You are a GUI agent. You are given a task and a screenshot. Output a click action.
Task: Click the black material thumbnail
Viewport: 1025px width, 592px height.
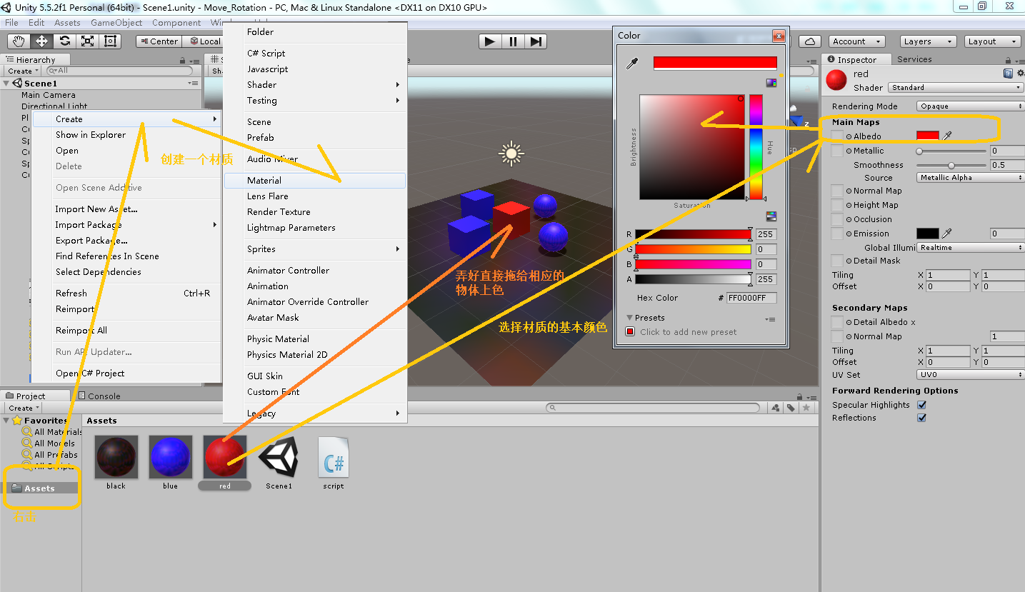click(x=116, y=457)
